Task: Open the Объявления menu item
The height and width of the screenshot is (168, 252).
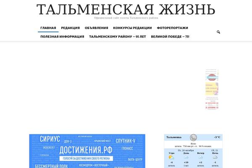Action: (97, 28)
